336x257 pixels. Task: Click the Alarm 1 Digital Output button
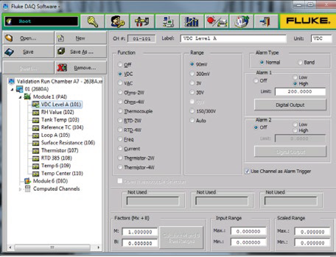pyautogui.click(x=290, y=105)
